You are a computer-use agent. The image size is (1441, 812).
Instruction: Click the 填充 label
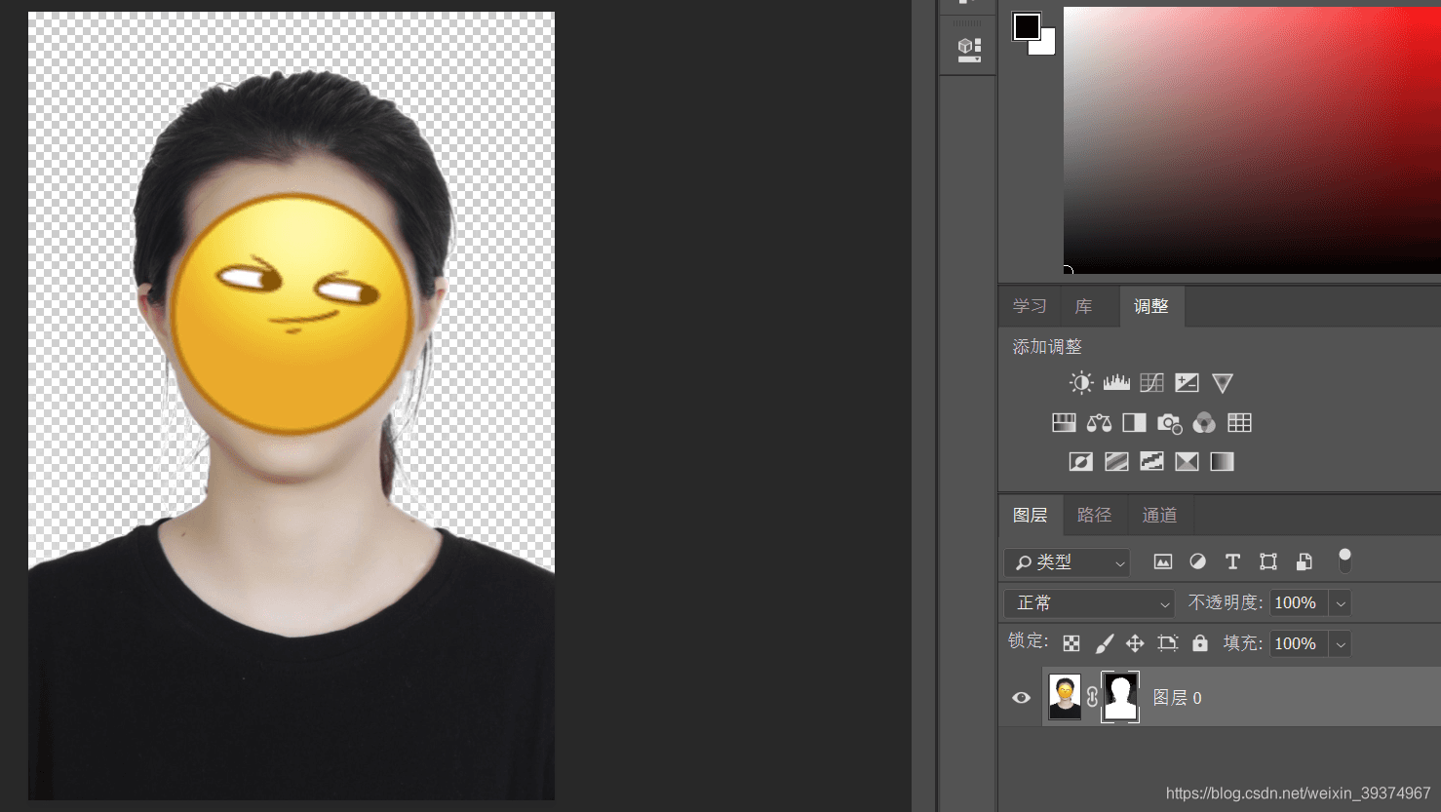(1243, 643)
